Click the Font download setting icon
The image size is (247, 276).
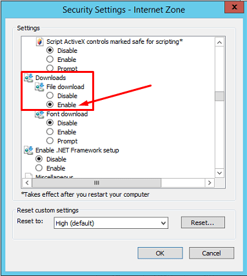point(40,114)
